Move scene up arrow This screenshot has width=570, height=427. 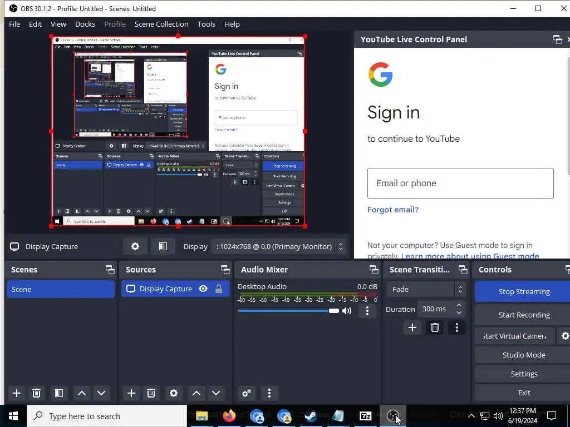pyautogui.click(x=82, y=393)
